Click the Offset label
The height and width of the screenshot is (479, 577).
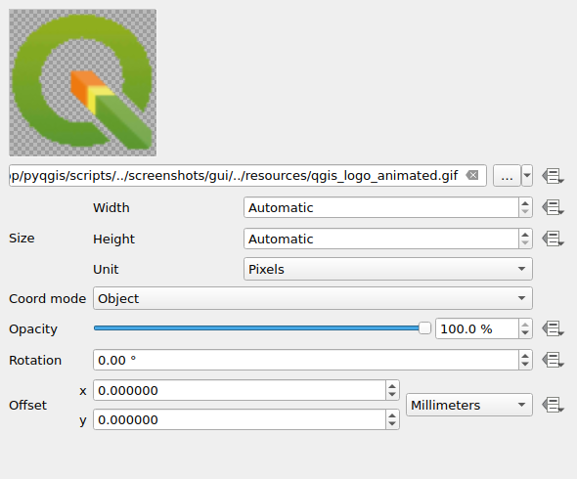pos(27,405)
